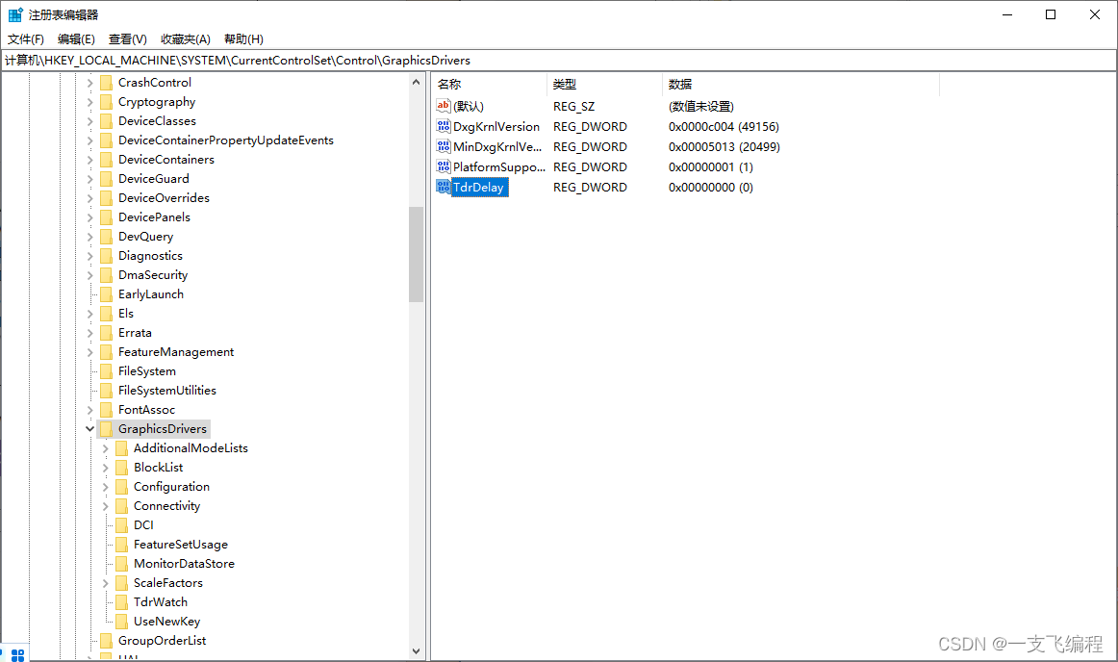1118x662 pixels.
Task: Click the MonitorDataStore folder icon
Action: (122, 564)
